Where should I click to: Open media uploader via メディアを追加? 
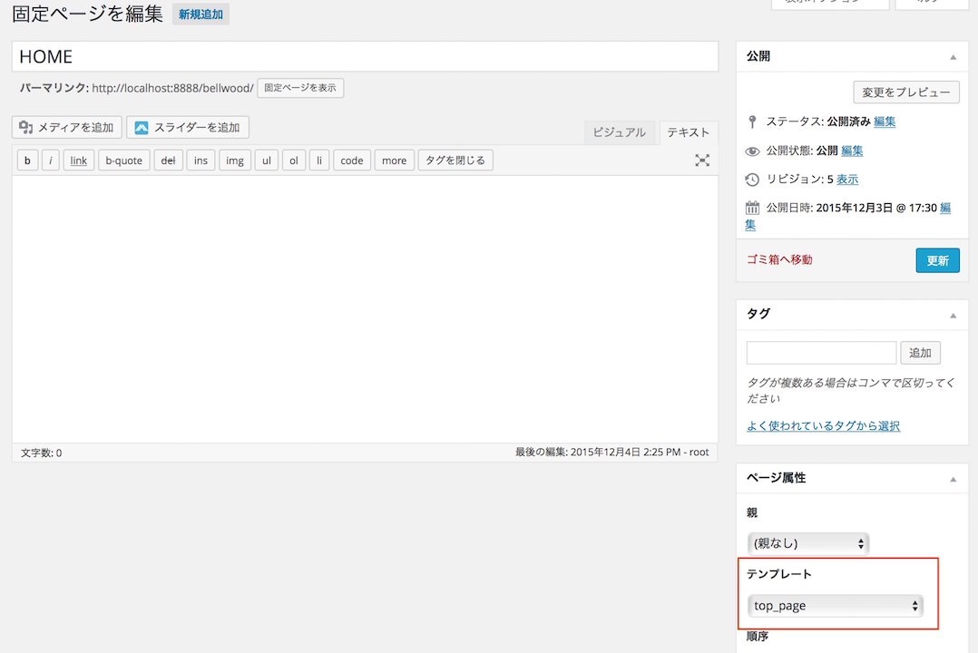[x=67, y=128]
